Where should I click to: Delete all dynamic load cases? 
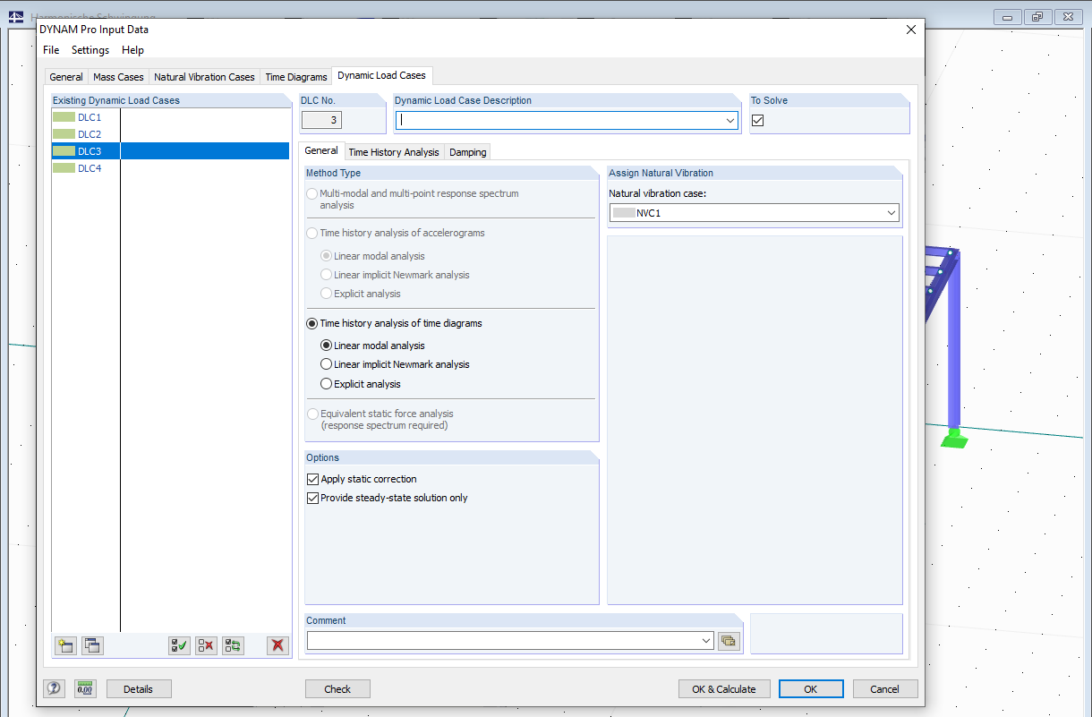tap(277, 645)
